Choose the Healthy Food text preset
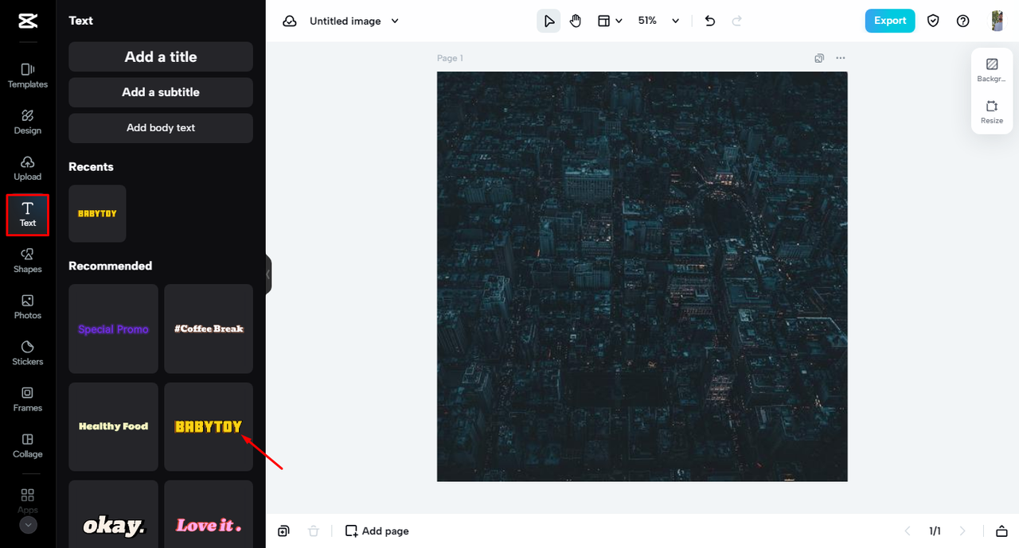The height and width of the screenshot is (548, 1019). (113, 427)
